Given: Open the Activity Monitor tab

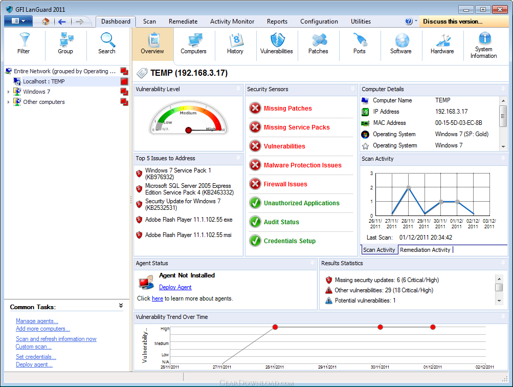Looking at the screenshot, I should [x=232, y=21].
